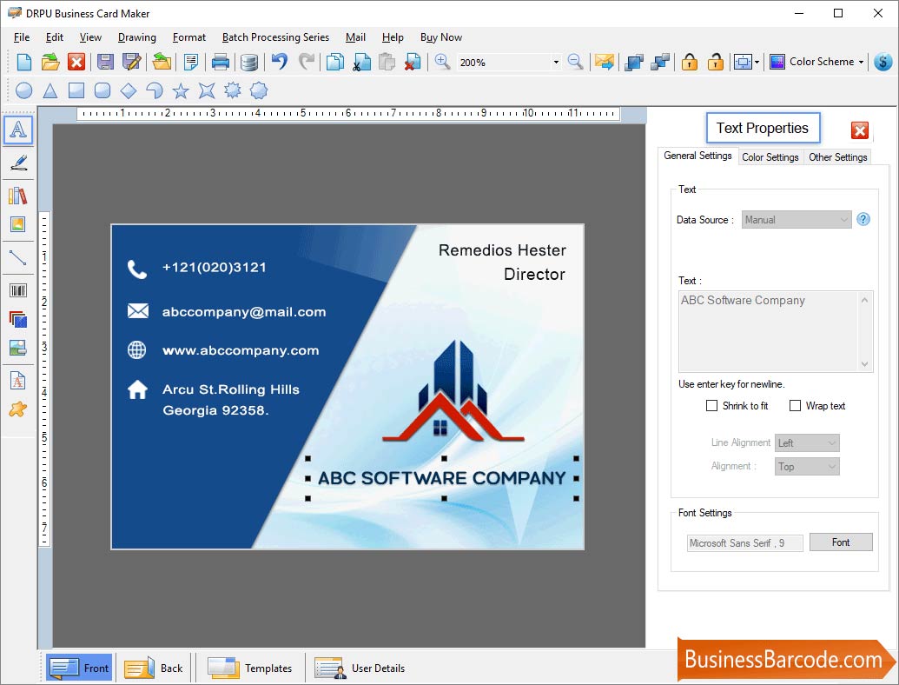This screenshot has height=685, width=899.
Task: Select the signature pen tool in sidebar
Action: (x=18, y=163)
